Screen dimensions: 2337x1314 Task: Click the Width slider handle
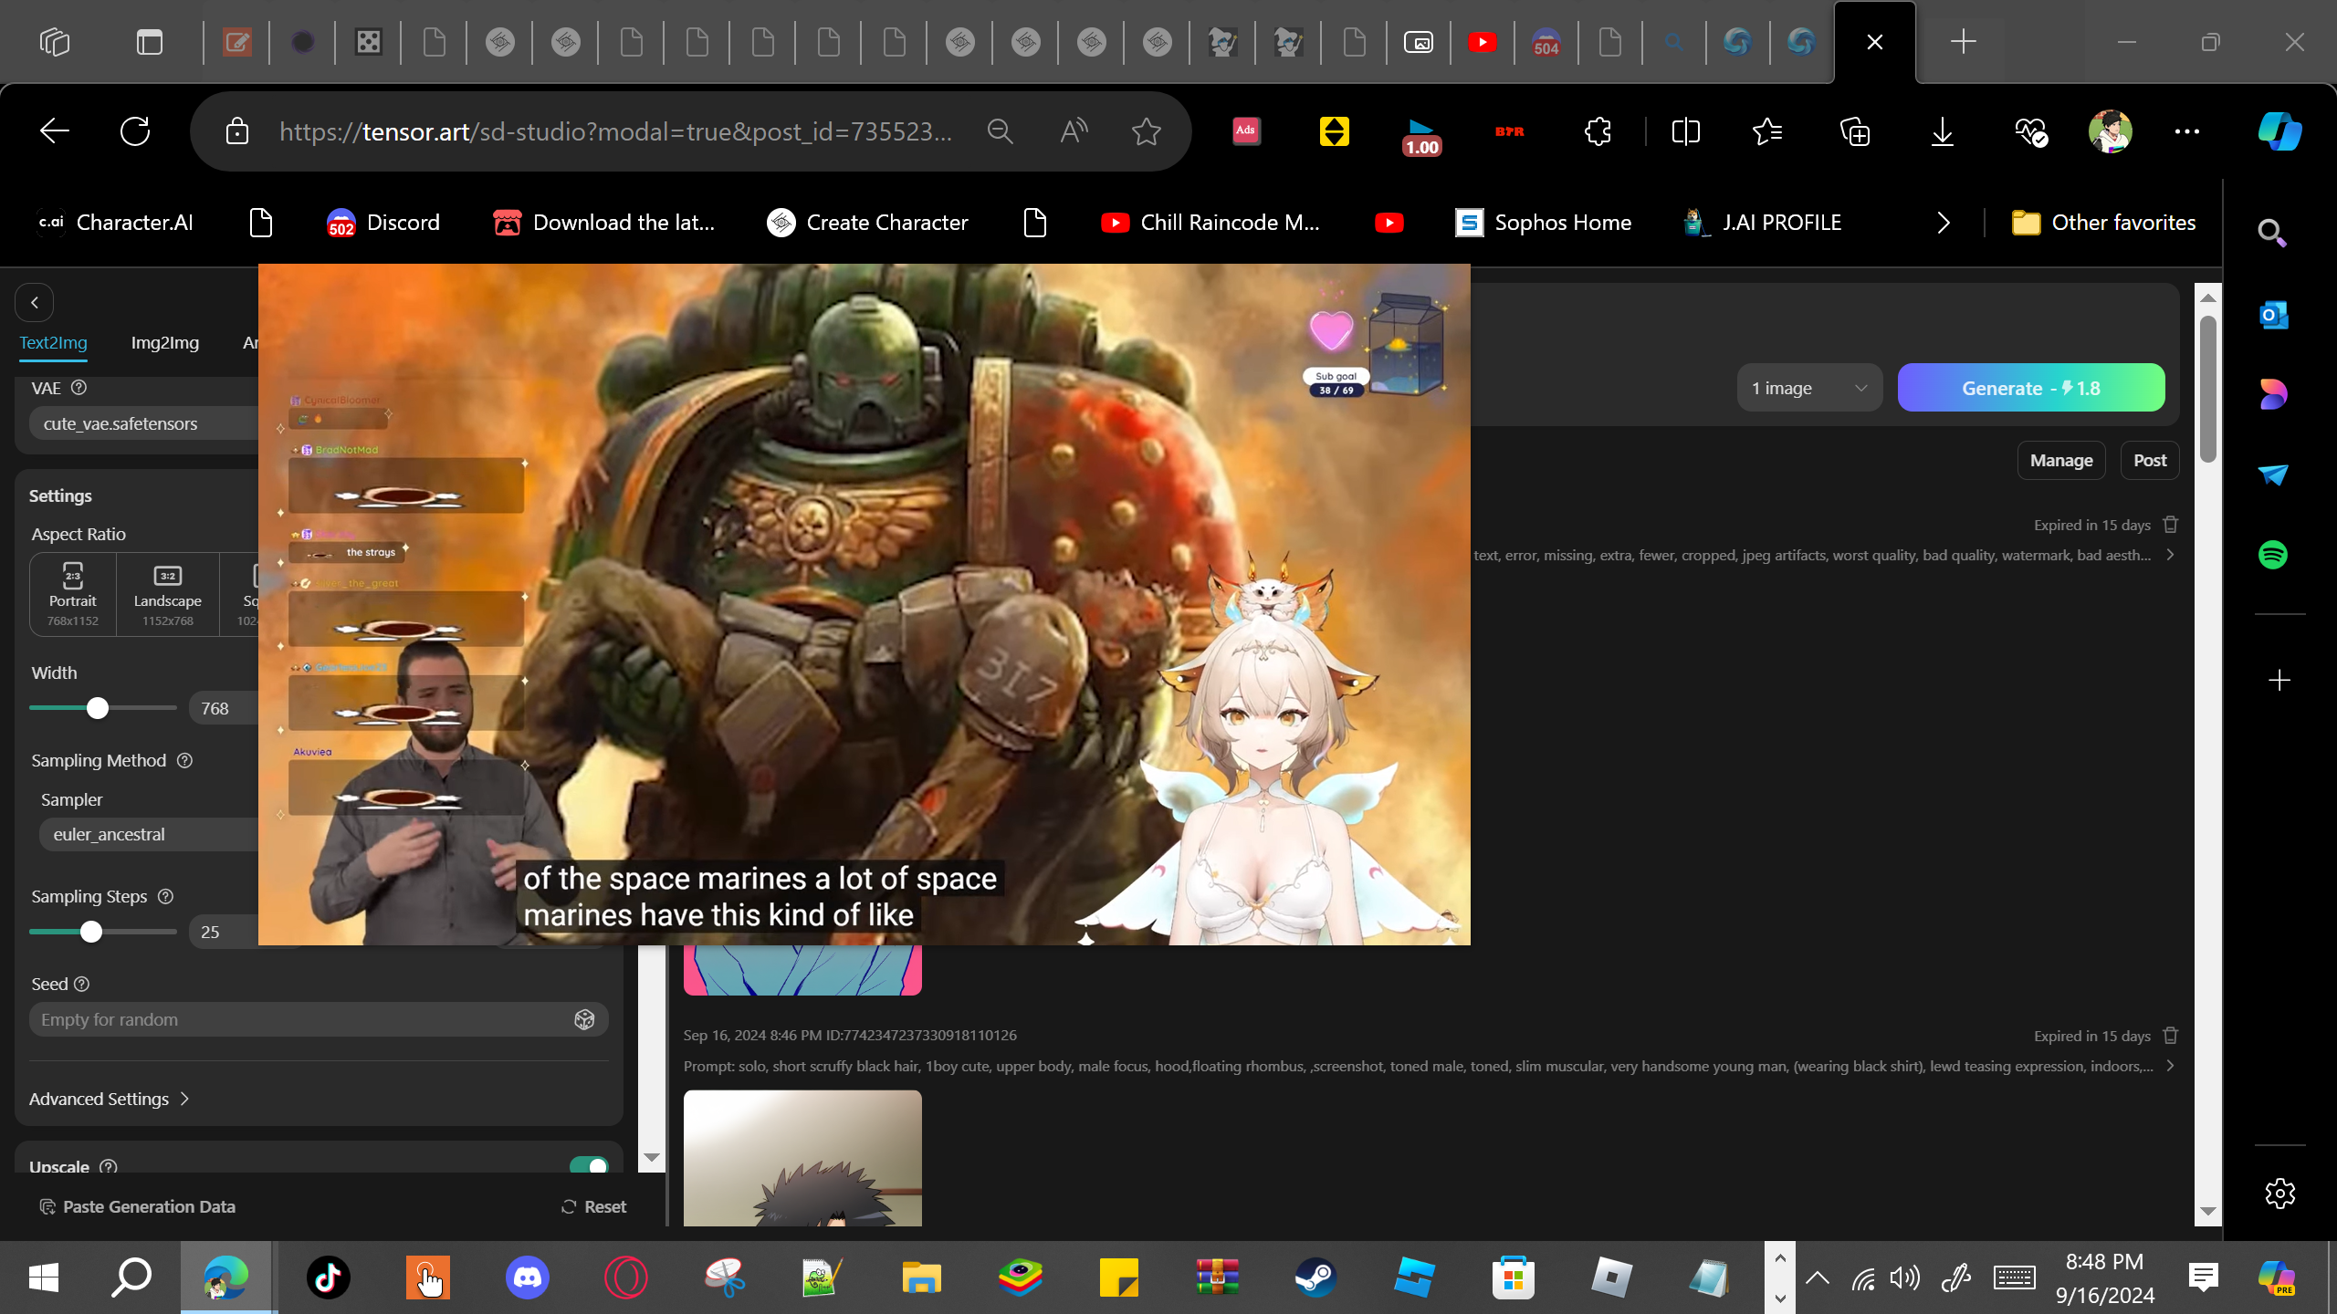[x=98, y=708]
